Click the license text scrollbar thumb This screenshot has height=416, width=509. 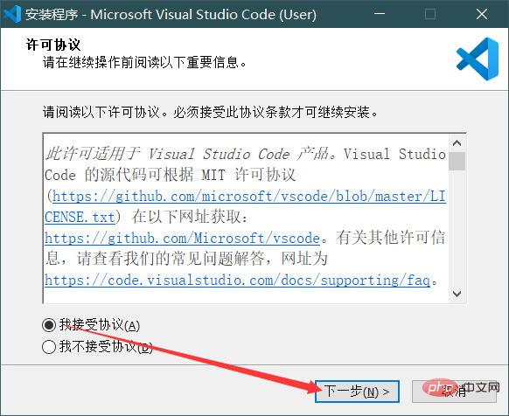(x=457, y=161)
